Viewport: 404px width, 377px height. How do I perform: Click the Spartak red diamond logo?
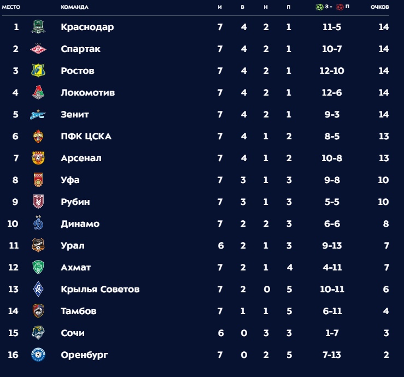tap(38, 49)
